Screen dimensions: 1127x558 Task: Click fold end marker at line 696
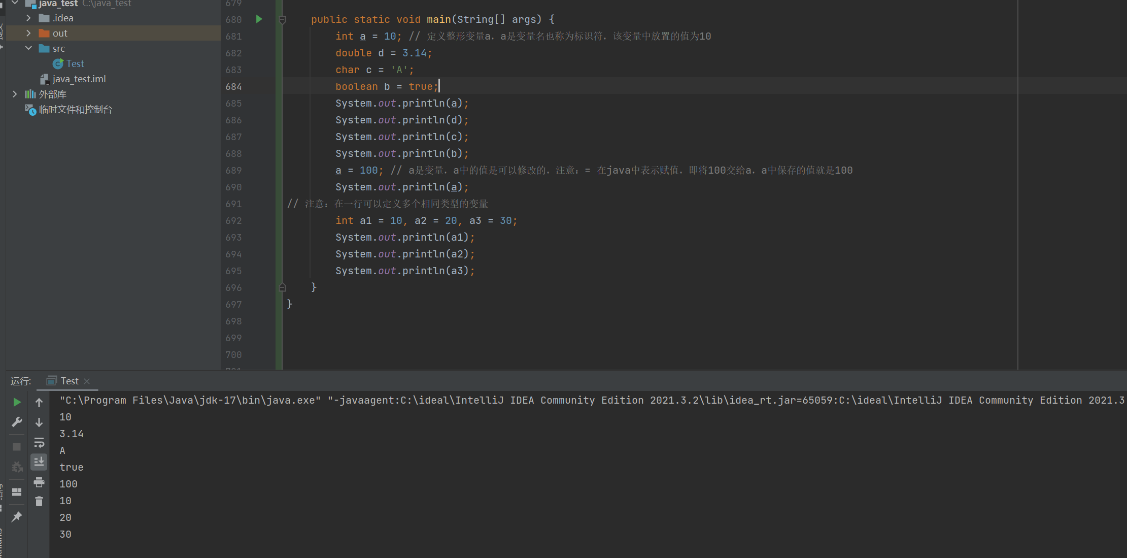pos(283,287)
